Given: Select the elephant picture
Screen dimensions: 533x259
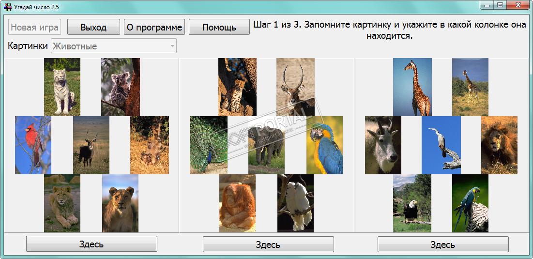Looking at the screenshot, I should coord(266,145).
